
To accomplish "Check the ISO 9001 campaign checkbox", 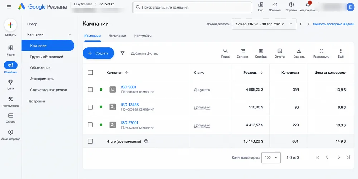I will pyautogui.click(x=91, y=89).
